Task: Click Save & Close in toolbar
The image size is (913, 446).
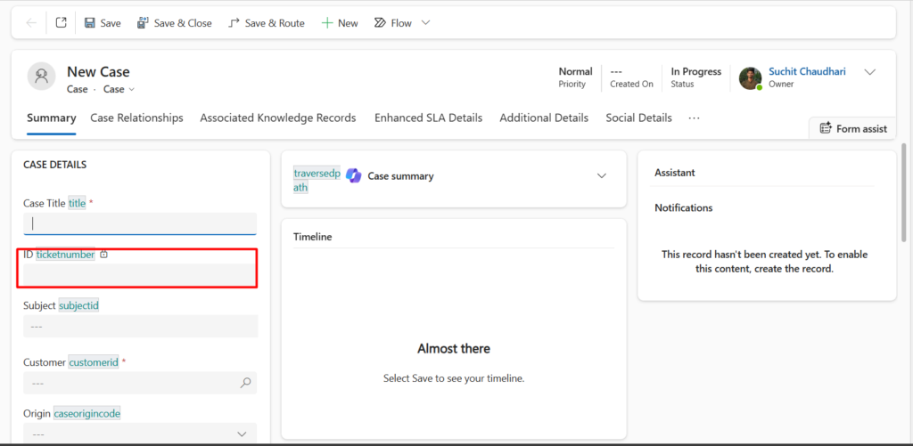Action: pos(174,23)
